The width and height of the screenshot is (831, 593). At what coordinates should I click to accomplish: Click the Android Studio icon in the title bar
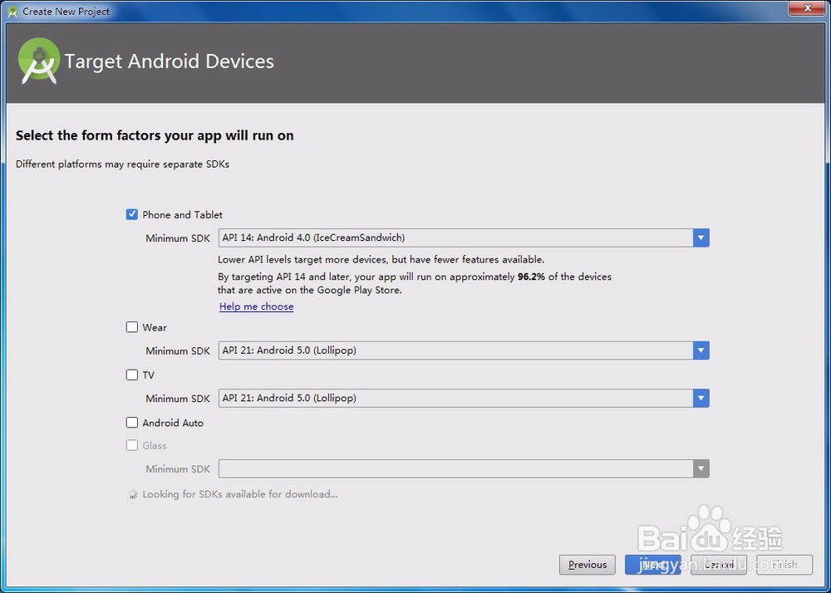pos(12,11)
